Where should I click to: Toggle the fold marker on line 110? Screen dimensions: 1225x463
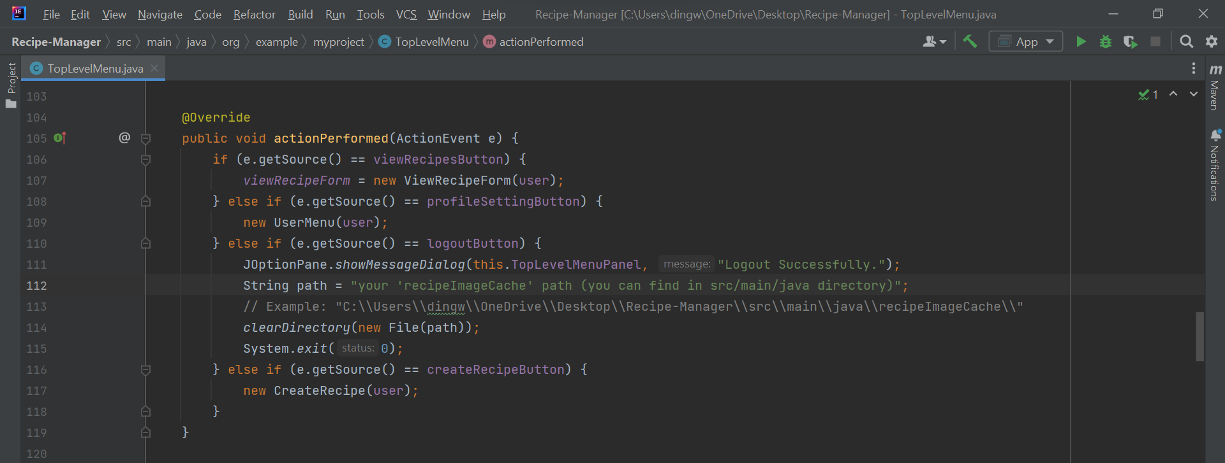click(x=145, y=243)
